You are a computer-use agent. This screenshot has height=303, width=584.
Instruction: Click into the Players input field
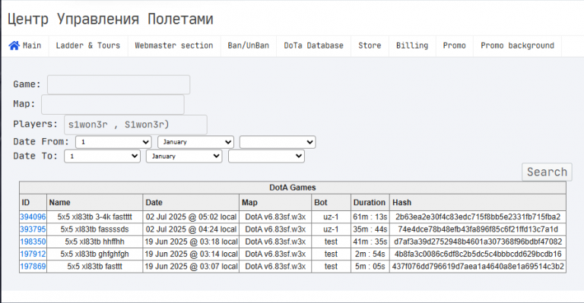(x=135, y=125)
